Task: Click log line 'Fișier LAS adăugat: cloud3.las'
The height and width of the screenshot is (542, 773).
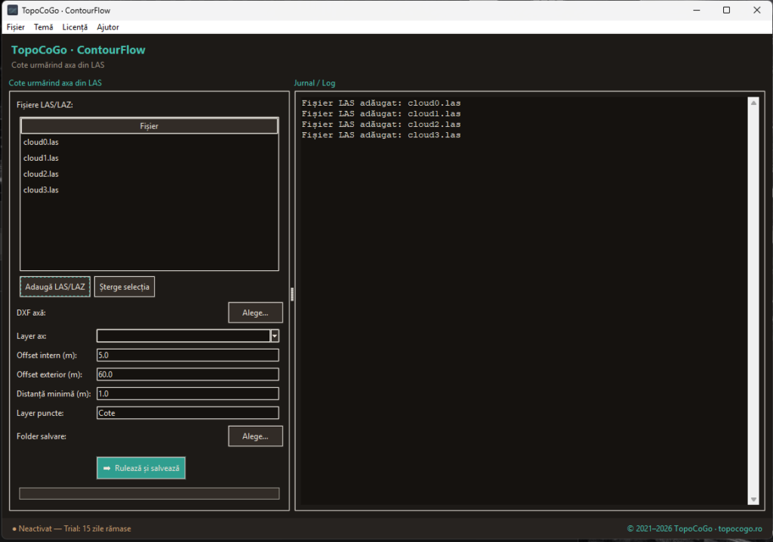Action: click(x=381, y=135)
